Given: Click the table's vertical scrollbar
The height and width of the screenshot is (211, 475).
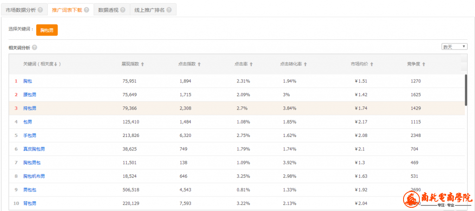Looking at the screenshot, I should 466,90.
